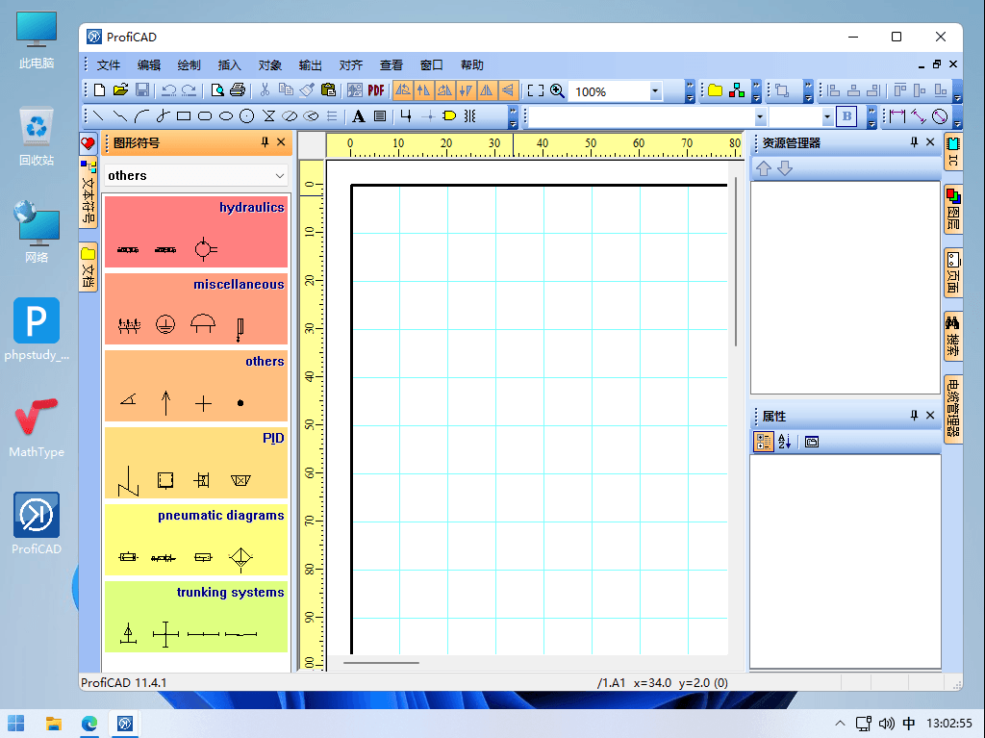Open the 100% zoom level dropdown
The height and width of the screenshot is (738, 985).
654,91
